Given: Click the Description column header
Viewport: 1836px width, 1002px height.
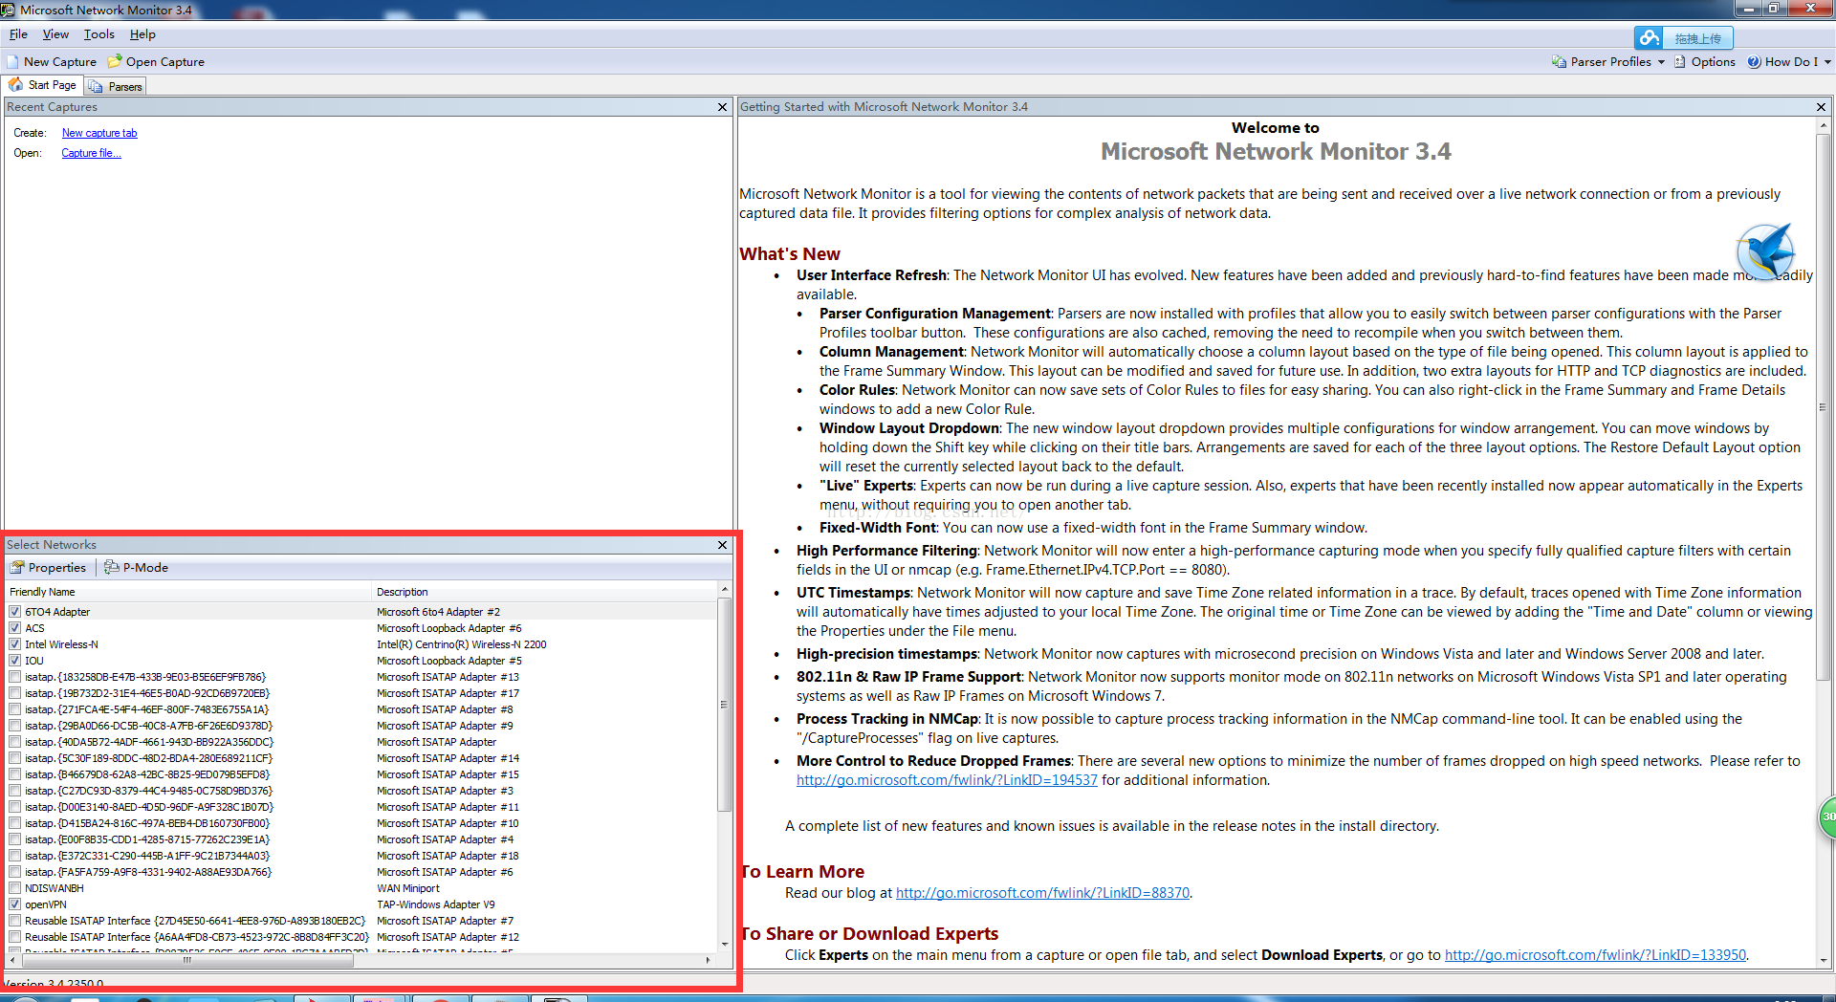Looking at the screenshot, I should point(544,592).
